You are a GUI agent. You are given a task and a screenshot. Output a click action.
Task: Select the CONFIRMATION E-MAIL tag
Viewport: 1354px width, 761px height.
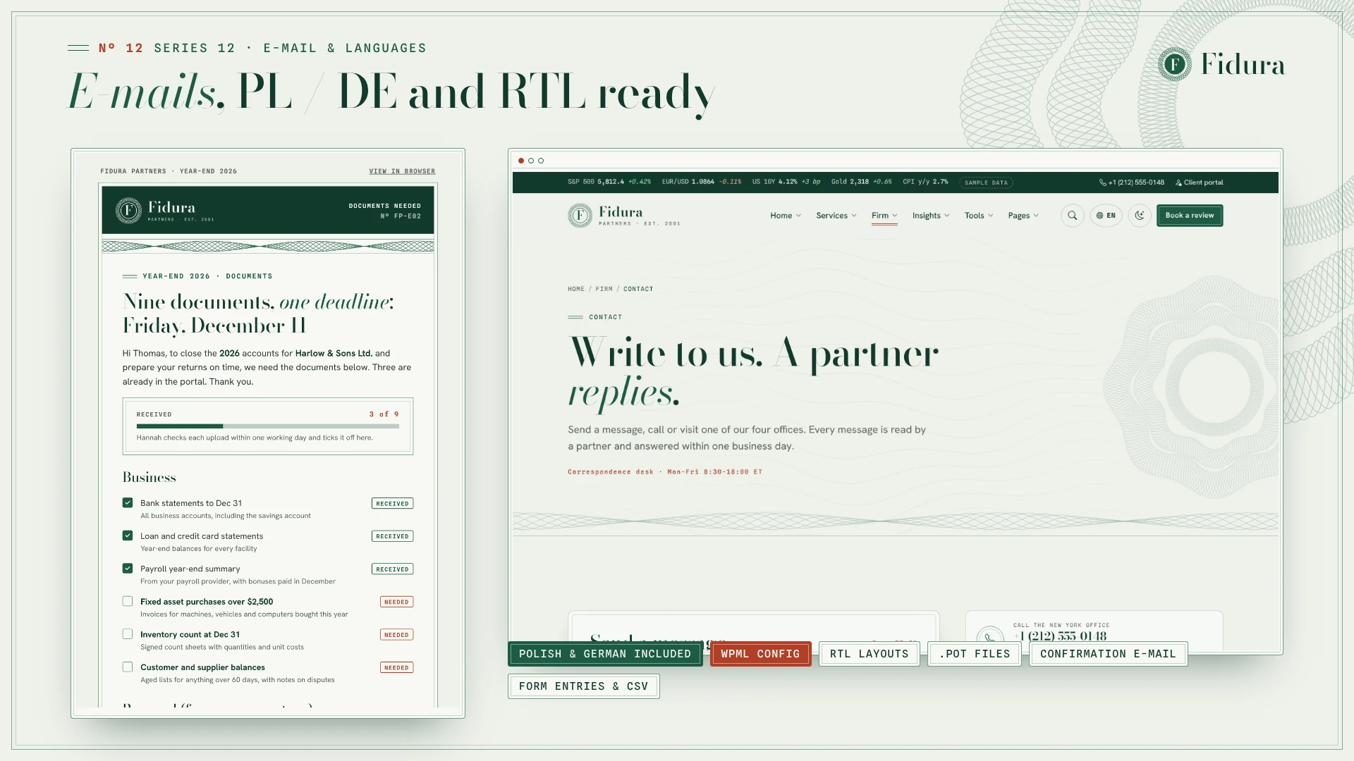click(x=1108, y=654)
